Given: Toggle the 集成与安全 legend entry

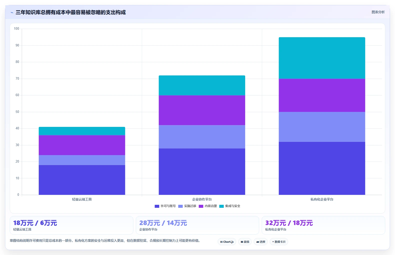Looking at the screenshot, I should (230, 206).
